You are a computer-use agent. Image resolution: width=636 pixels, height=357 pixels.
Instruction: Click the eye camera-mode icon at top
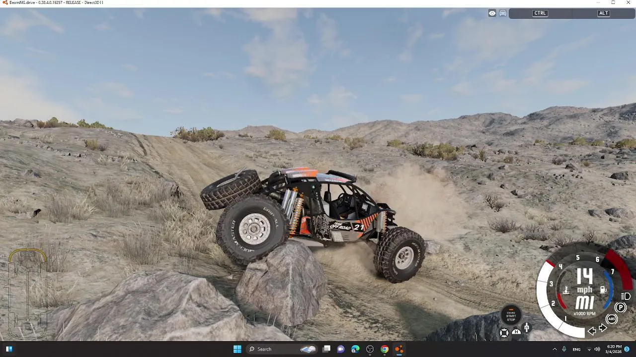tap(492, 13)
